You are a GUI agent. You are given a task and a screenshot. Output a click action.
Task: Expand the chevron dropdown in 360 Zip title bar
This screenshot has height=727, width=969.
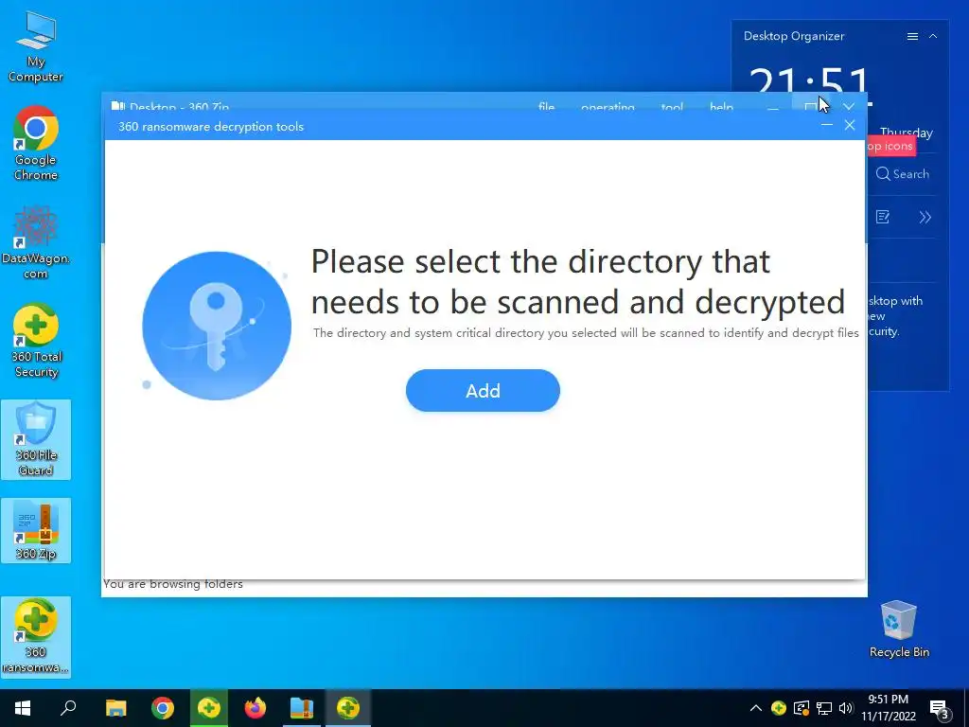[x=849, y=106]
